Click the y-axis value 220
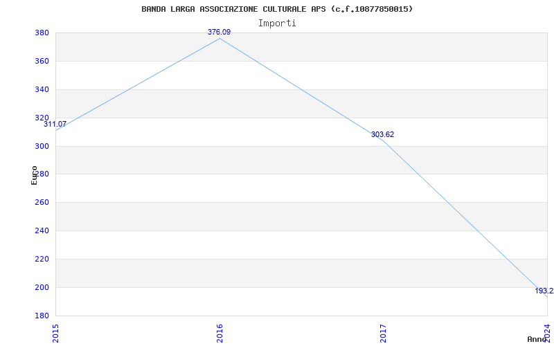554x346 pixels. pos(42,259)
